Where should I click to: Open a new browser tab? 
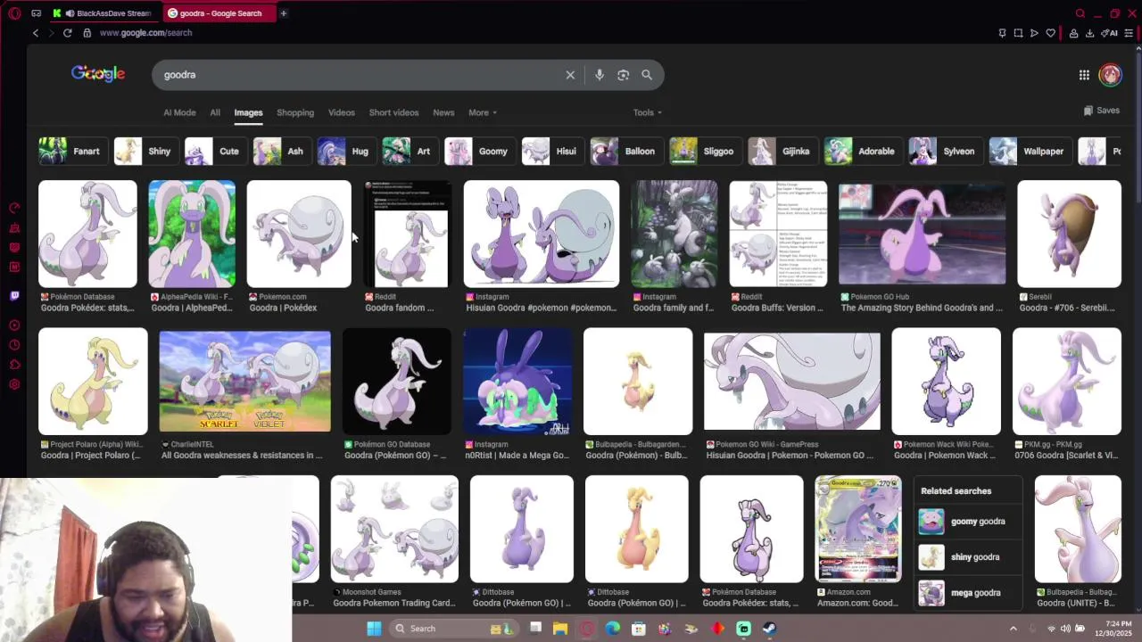284,13
